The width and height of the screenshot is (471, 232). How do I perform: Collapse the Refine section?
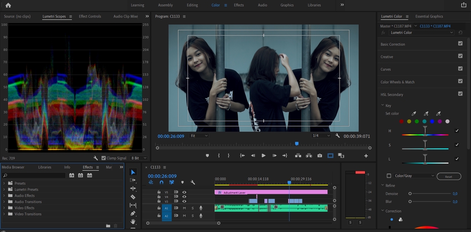coord(382,185)
